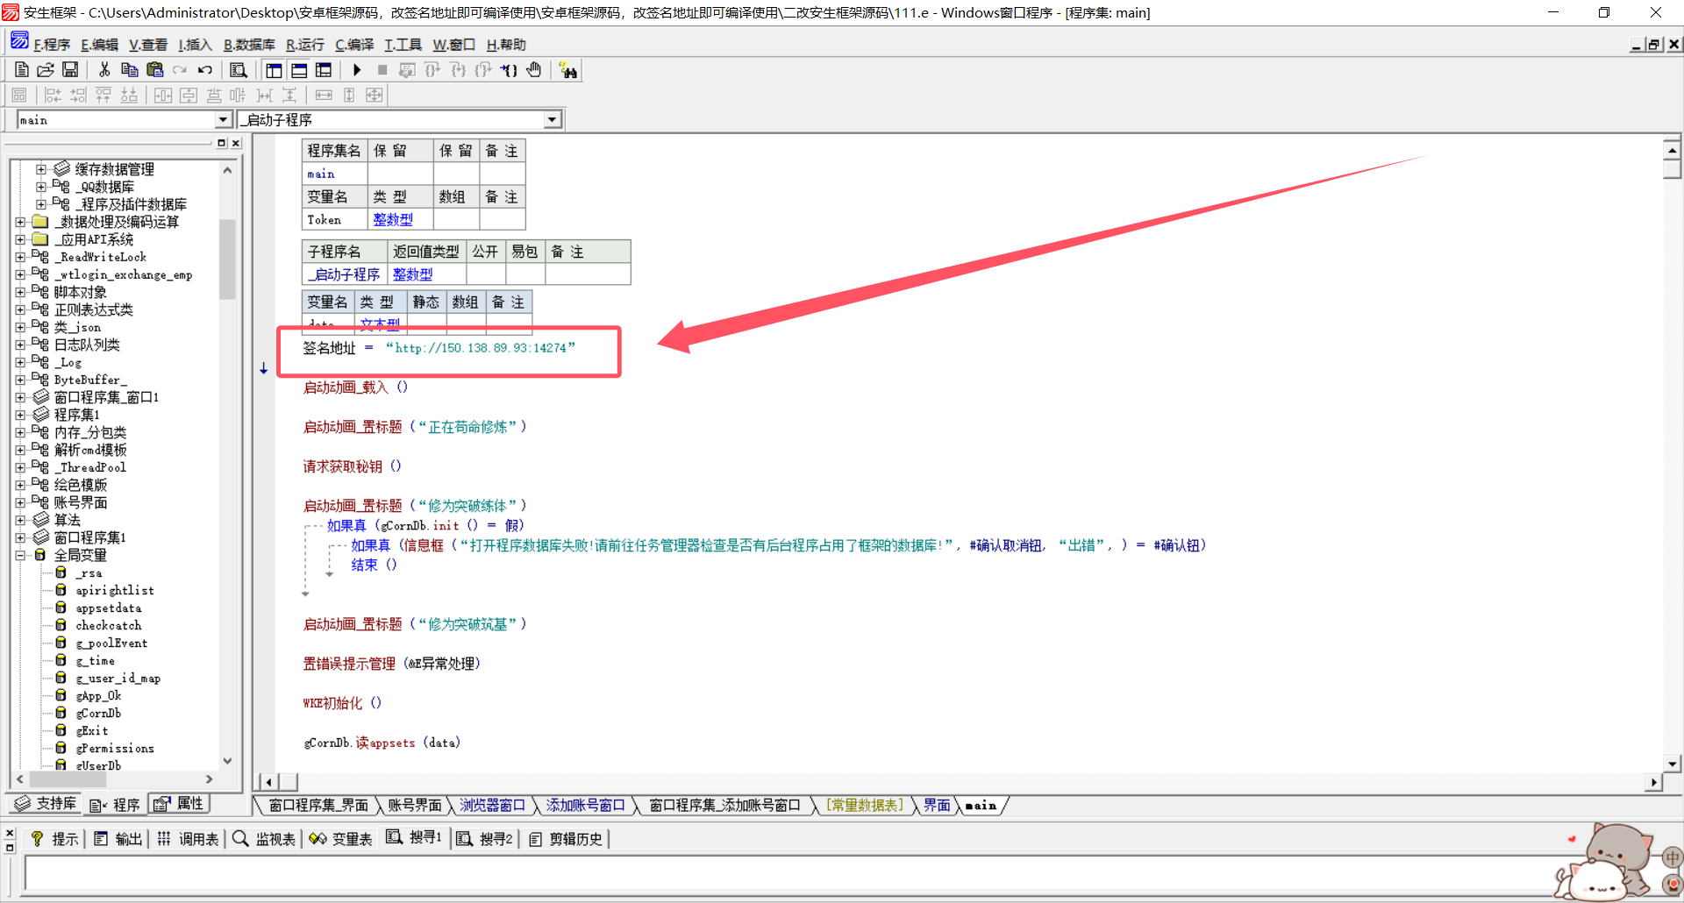Click the left tree panel's vertical scrollbar thumb
Image resolution: width=1684 pixels, height=903 pixels.
pos(227,259)
